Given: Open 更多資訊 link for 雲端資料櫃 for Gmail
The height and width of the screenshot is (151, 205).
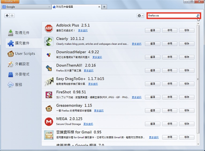Looking at the screenshot, I should point(154,137).
